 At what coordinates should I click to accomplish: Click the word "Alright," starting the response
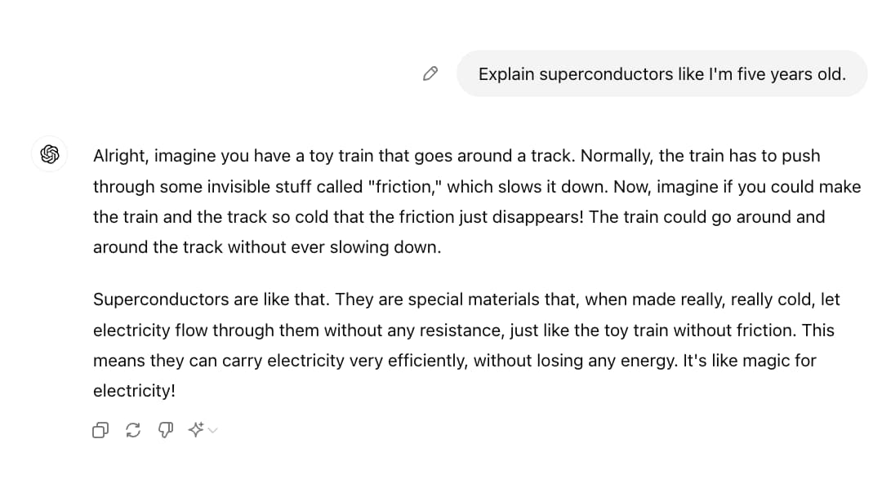coord(121,156)
